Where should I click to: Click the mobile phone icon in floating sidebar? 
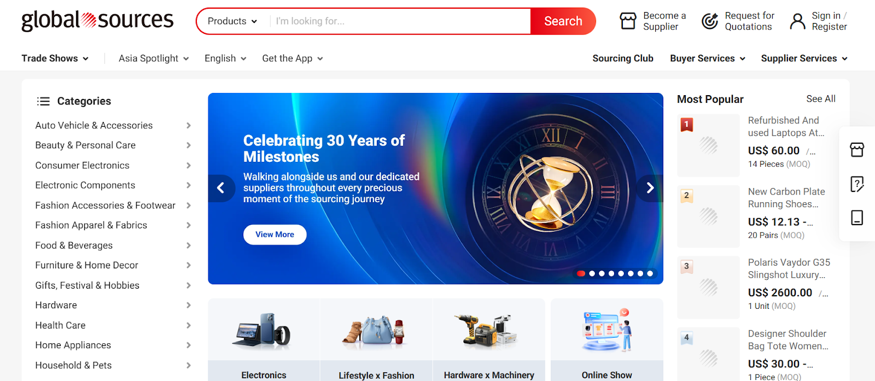[x=857, y=218]
